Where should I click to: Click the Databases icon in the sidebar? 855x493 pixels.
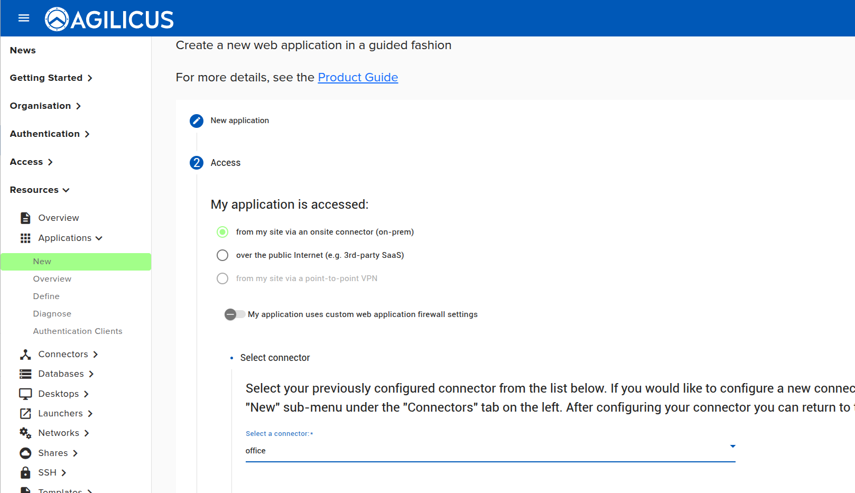click(x=25, y=374)
